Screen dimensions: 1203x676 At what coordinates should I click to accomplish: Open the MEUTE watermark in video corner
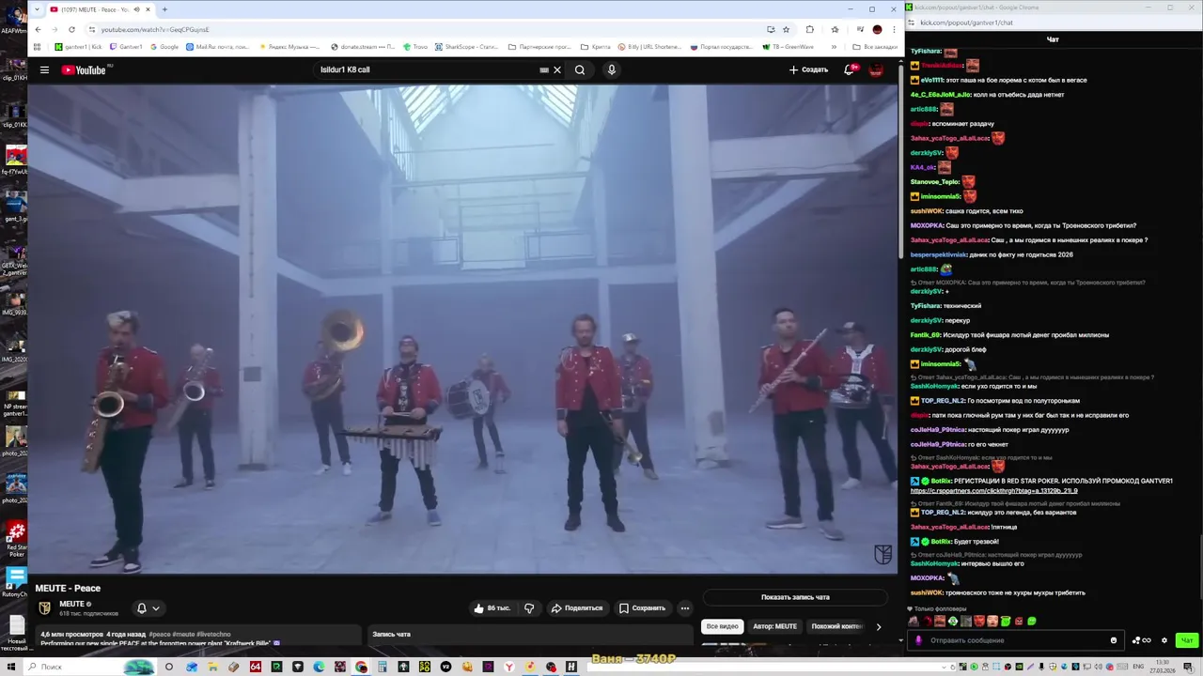883,554
